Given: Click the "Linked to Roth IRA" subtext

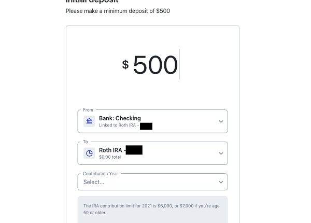Looking at the screenshot, I should click(118, 126).
